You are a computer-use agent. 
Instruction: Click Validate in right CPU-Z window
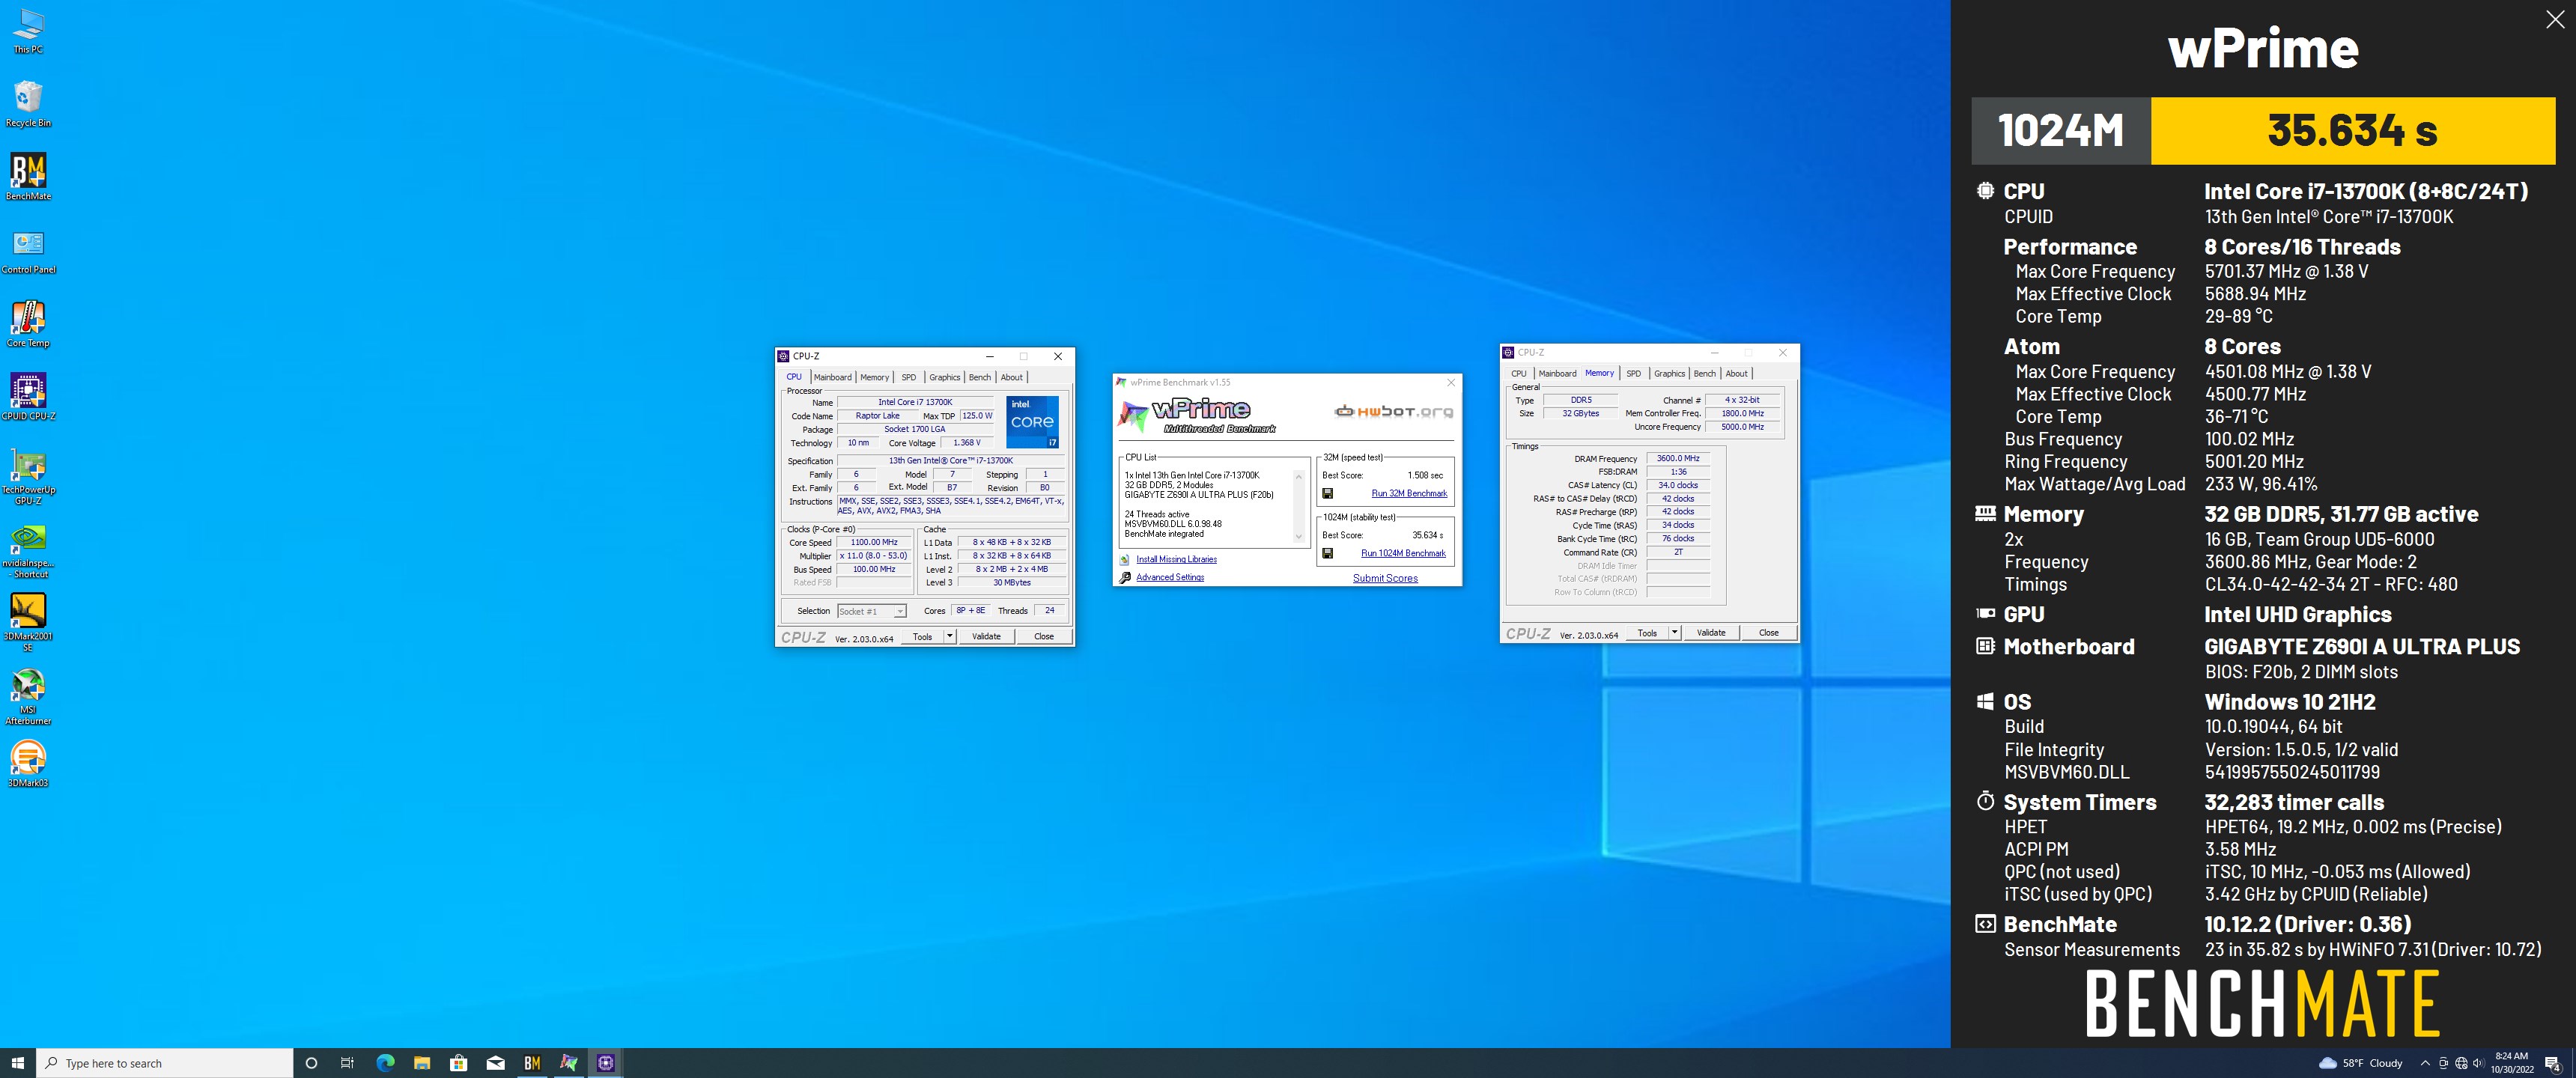[x=1712, y=633]
